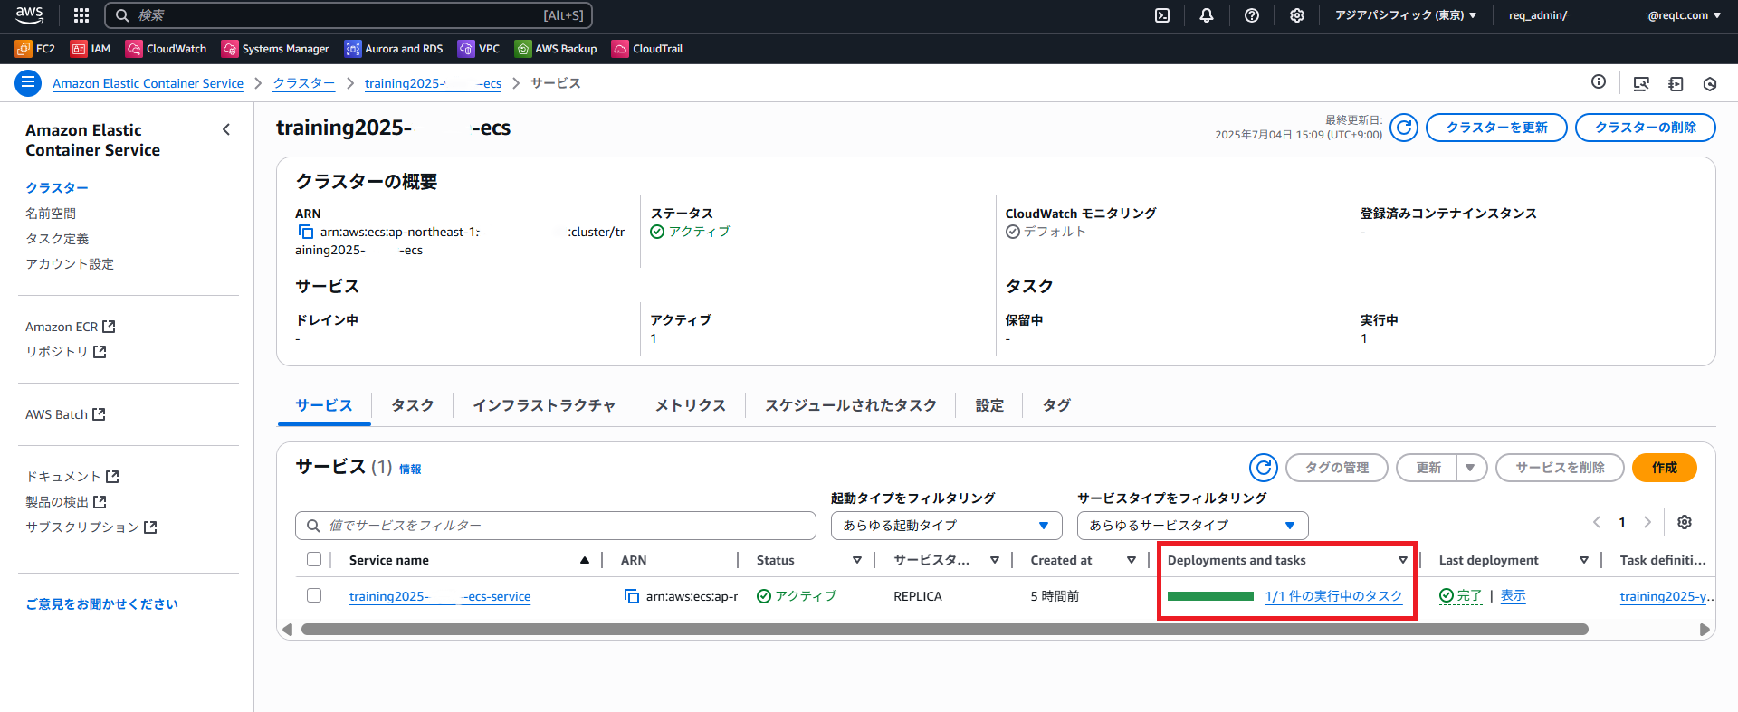
Task: Open the service type filter dropdown
Action: pos(1193,526)
